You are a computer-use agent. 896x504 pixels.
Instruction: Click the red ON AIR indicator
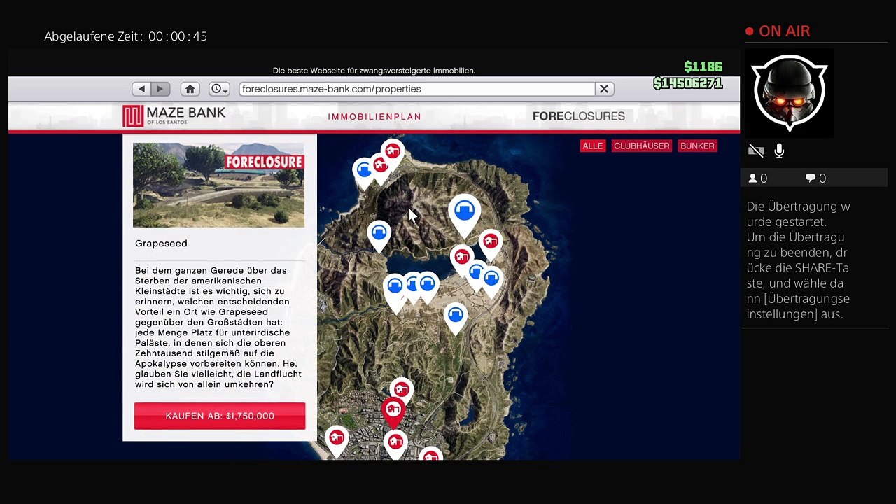tap(778, 31)
